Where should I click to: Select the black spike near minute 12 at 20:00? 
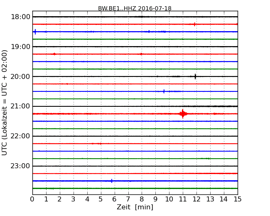[x=195, y=76]
